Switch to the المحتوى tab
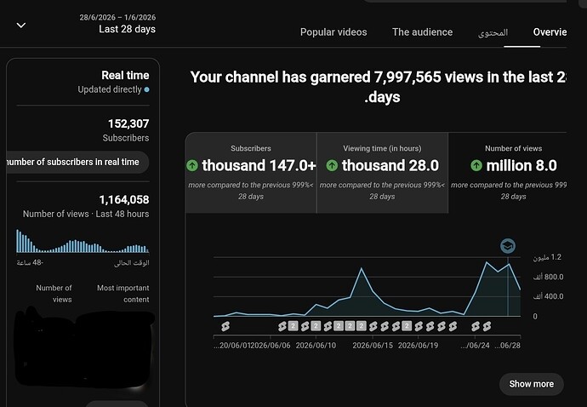This screenshot has height=407, width=587. pyautogui.click(x=493, y=32)
